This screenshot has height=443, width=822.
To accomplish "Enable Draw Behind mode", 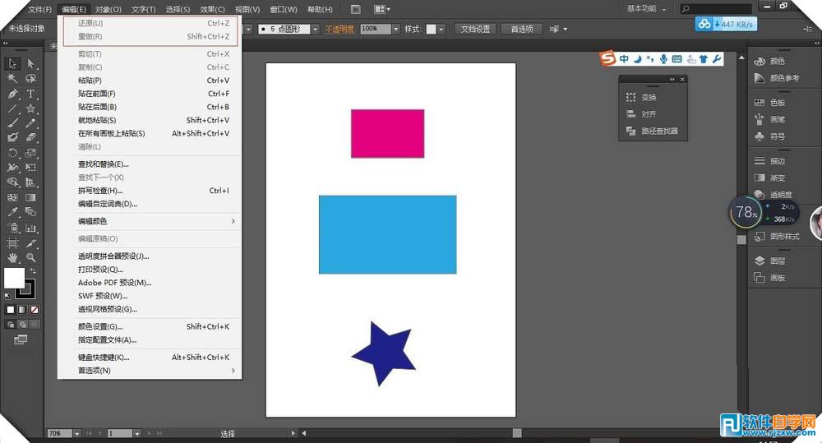I will (x=22, y=325).
